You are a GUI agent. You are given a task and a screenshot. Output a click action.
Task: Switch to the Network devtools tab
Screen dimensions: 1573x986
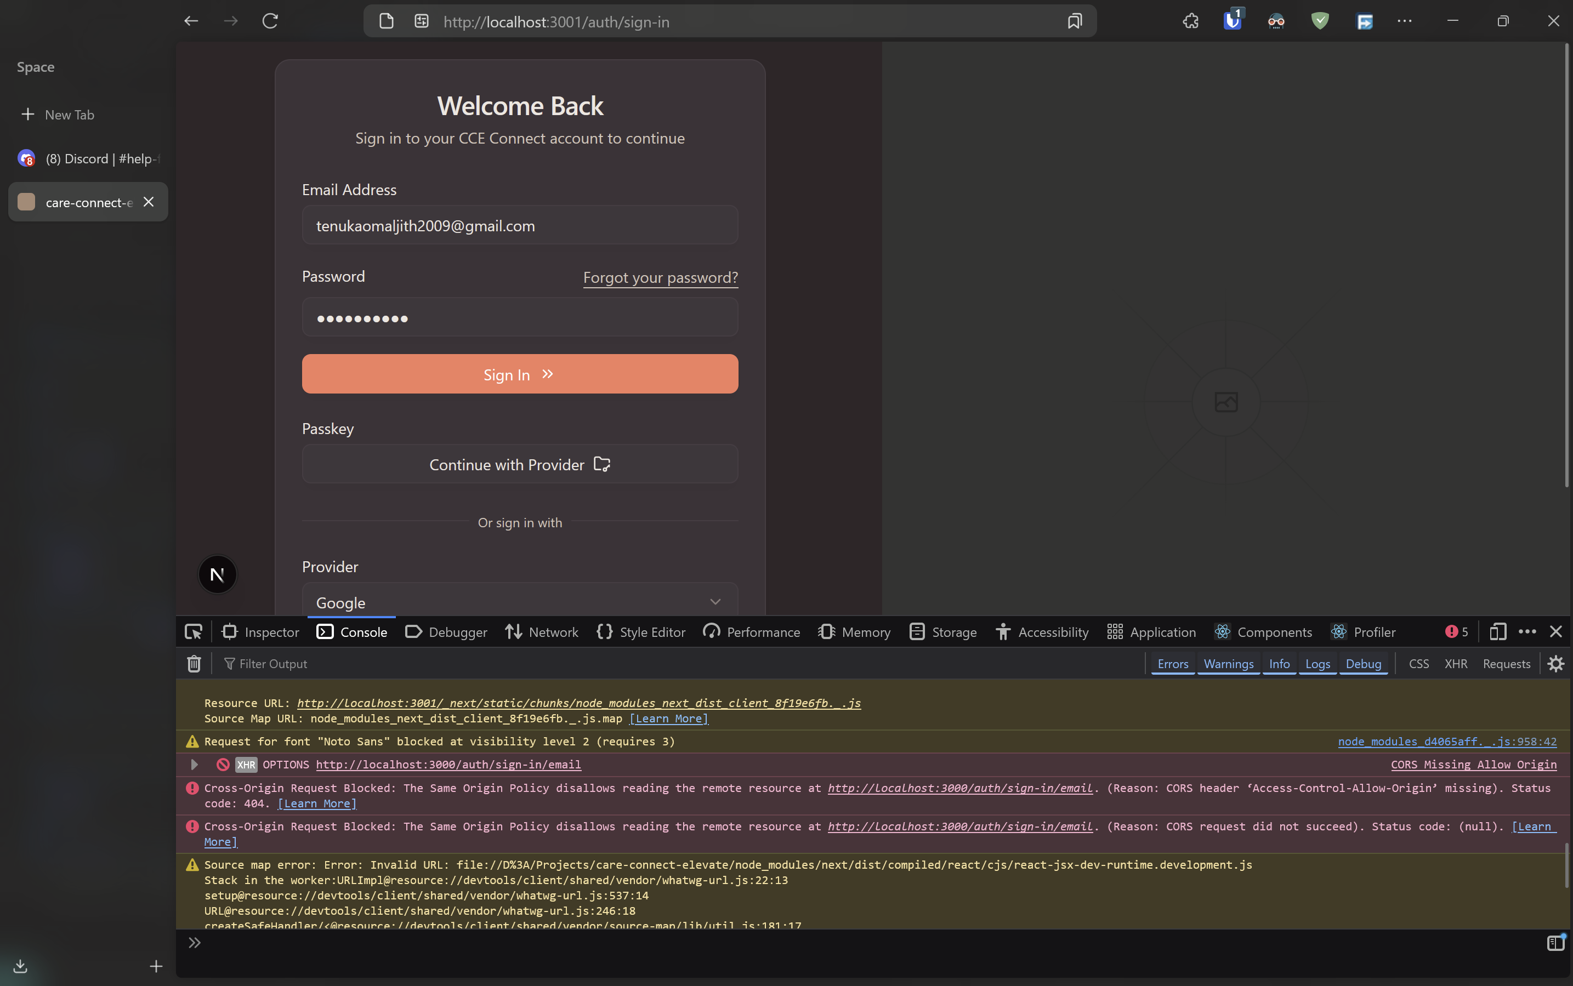coord(541,632)
